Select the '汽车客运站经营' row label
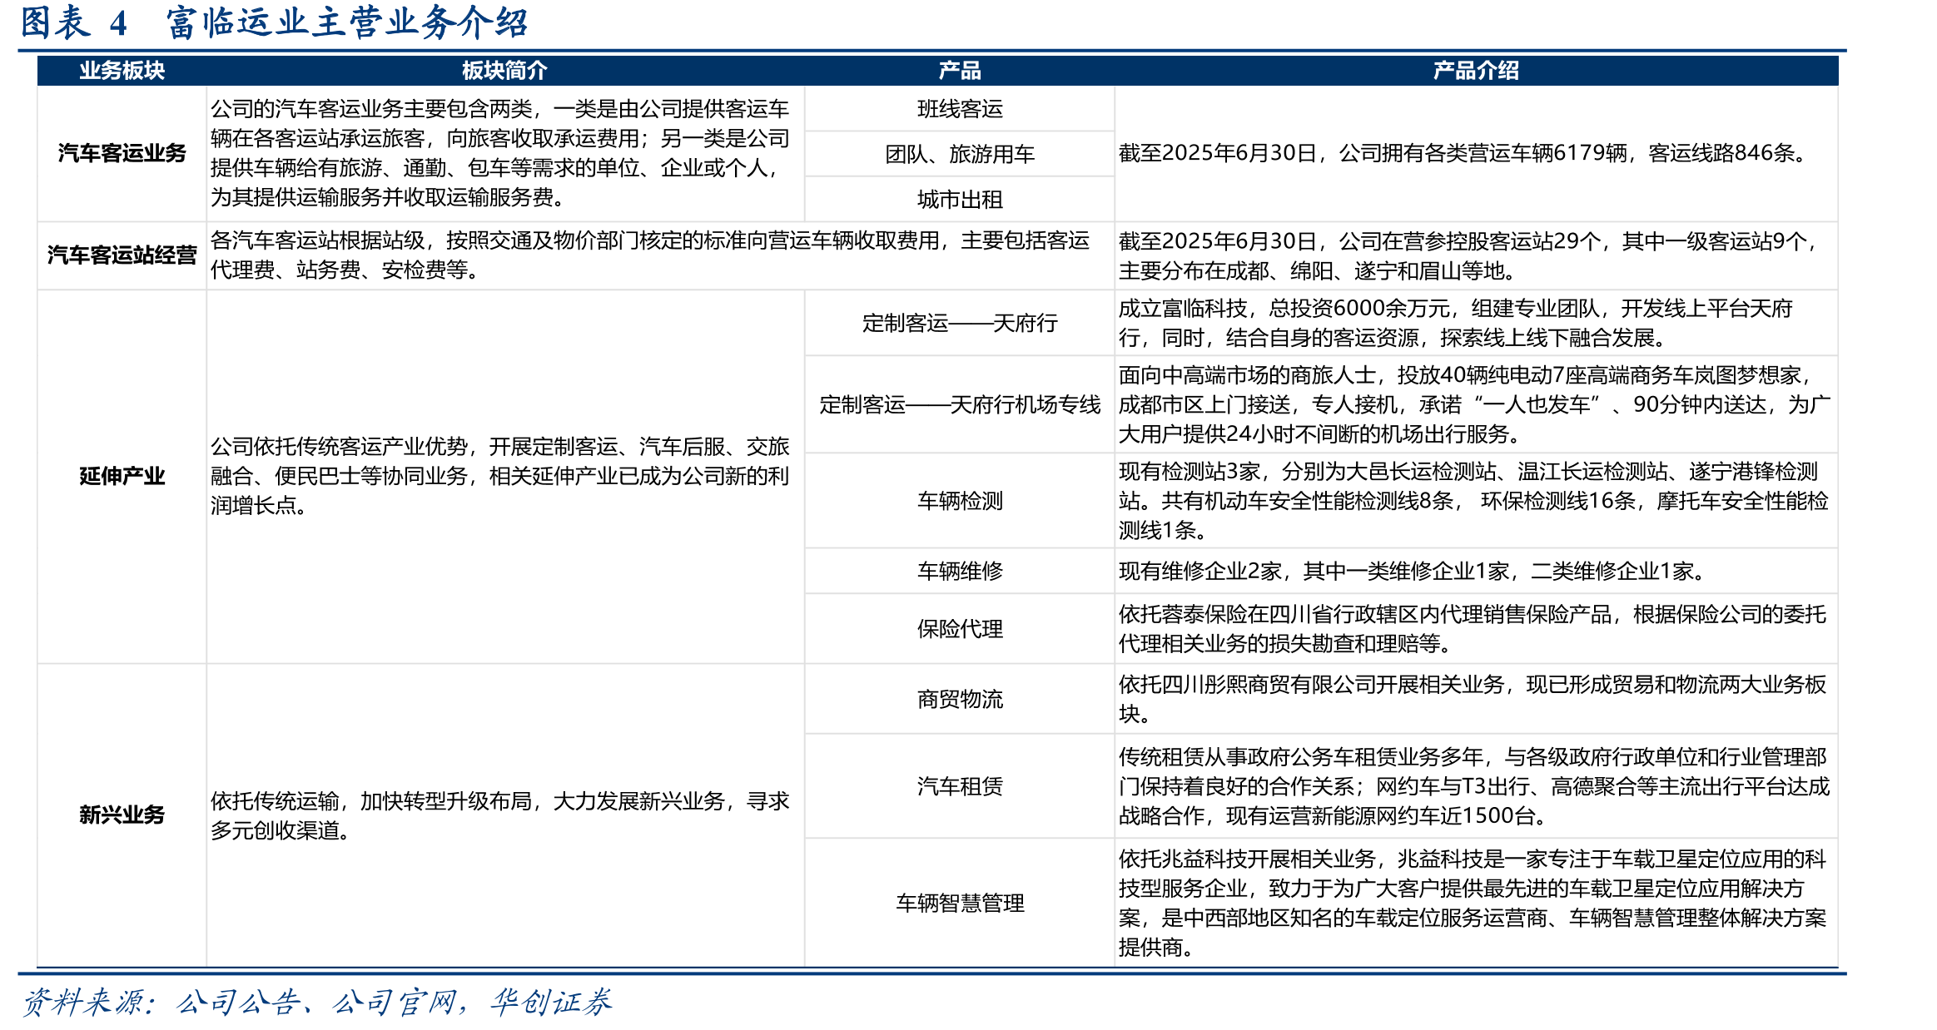The image size is (1937, 1030). 122,255
